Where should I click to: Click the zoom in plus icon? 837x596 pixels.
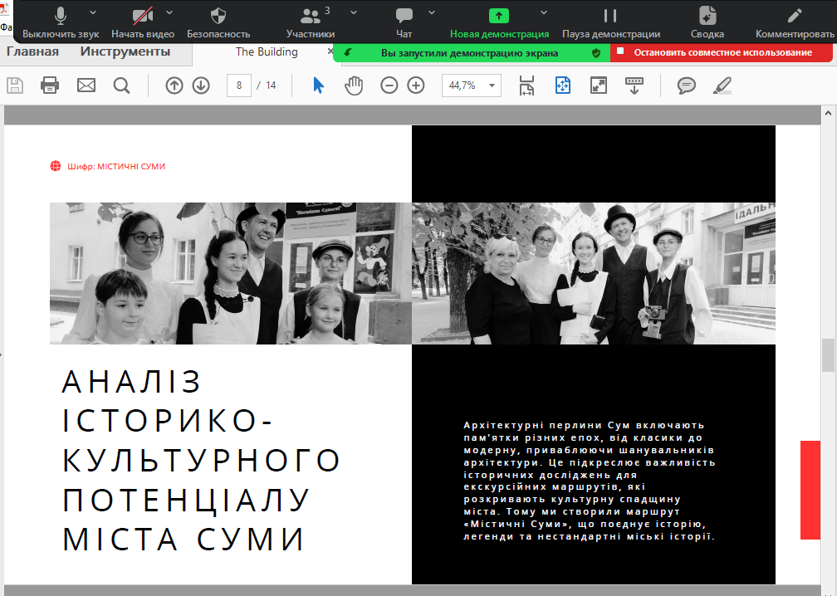(416, 85)
